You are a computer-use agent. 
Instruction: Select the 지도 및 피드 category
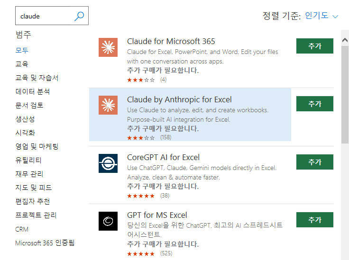coord(33,188)
